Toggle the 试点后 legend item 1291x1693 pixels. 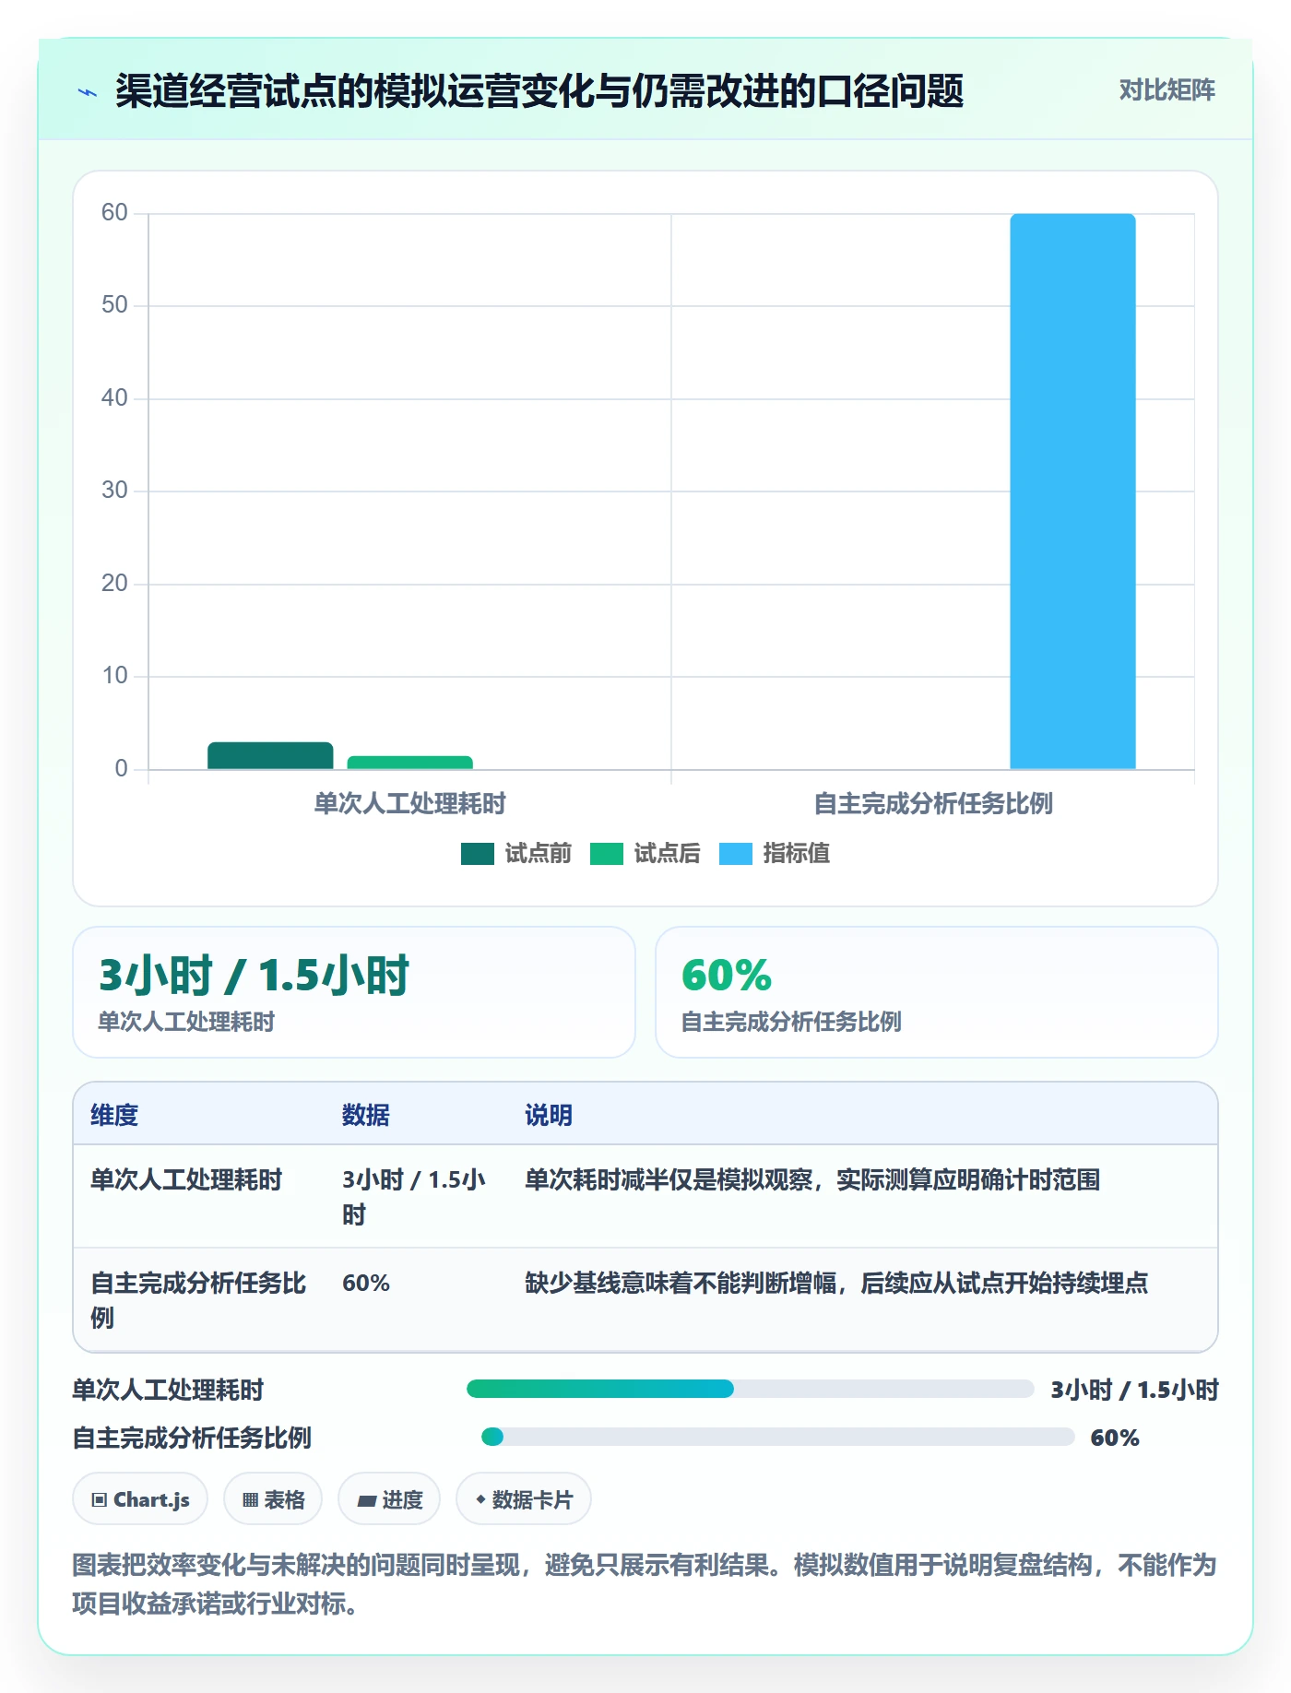pos(645,854)
